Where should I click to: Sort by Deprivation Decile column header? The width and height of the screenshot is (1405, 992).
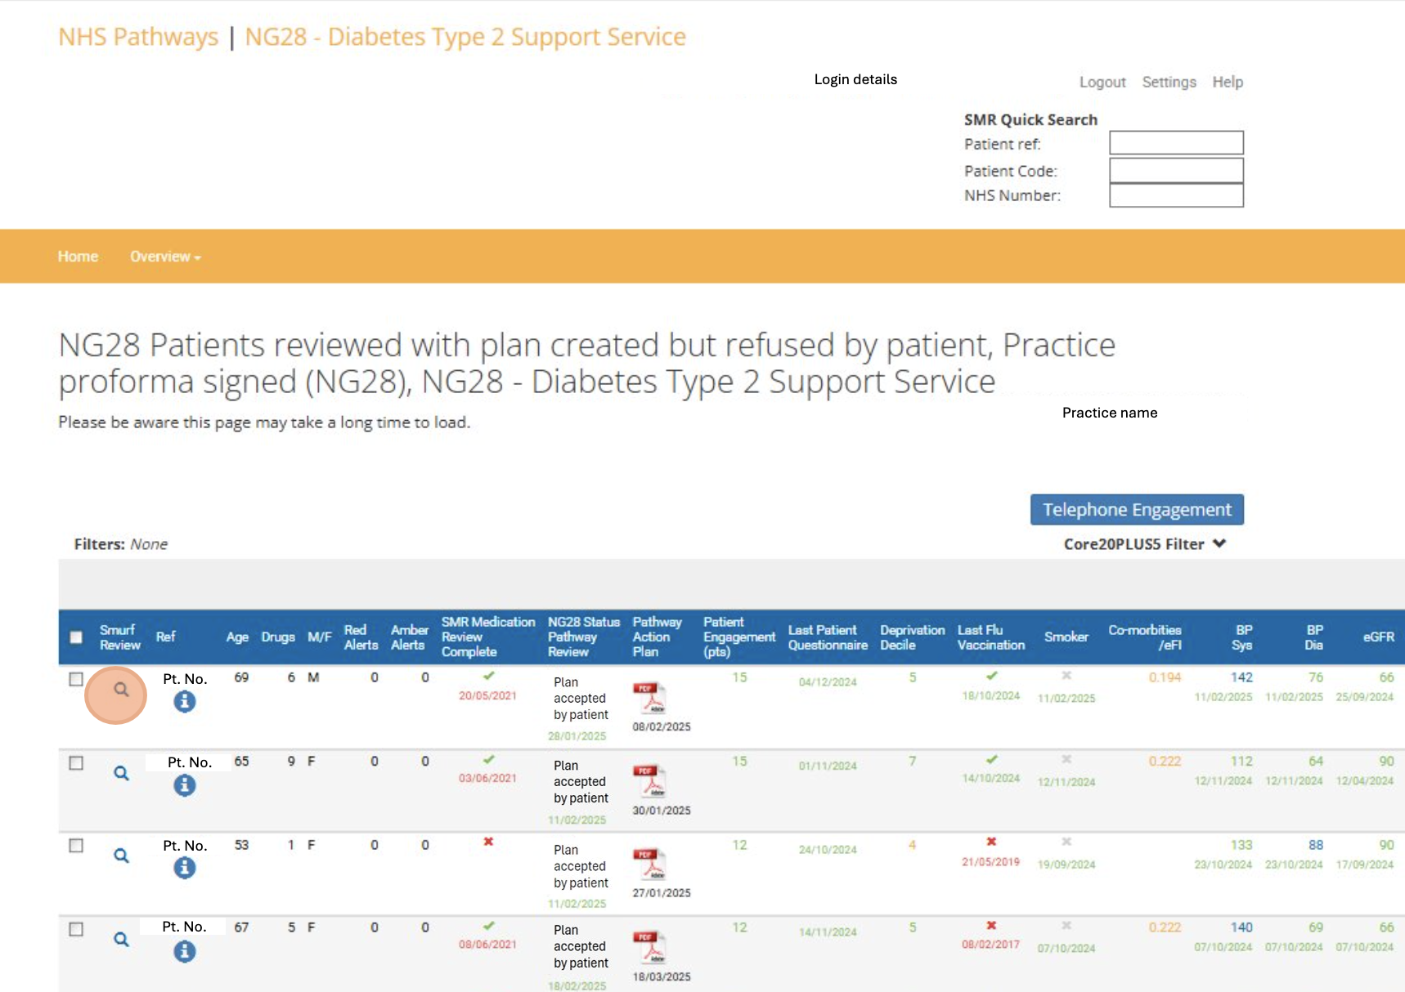pos(912,637)
